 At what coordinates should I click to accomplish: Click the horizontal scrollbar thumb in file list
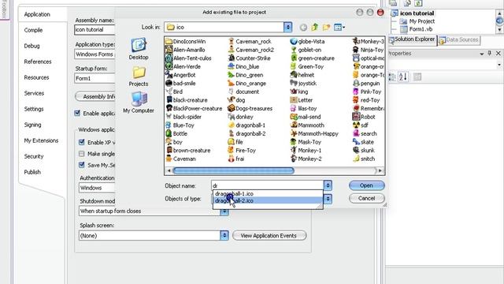point(233,170)
